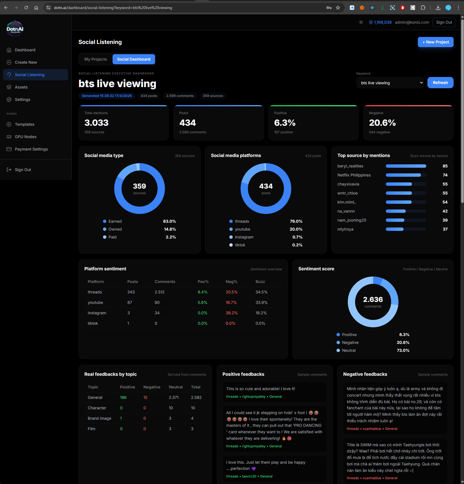
Task: Click the 'chayxixavia' source name
Action: 348,184
